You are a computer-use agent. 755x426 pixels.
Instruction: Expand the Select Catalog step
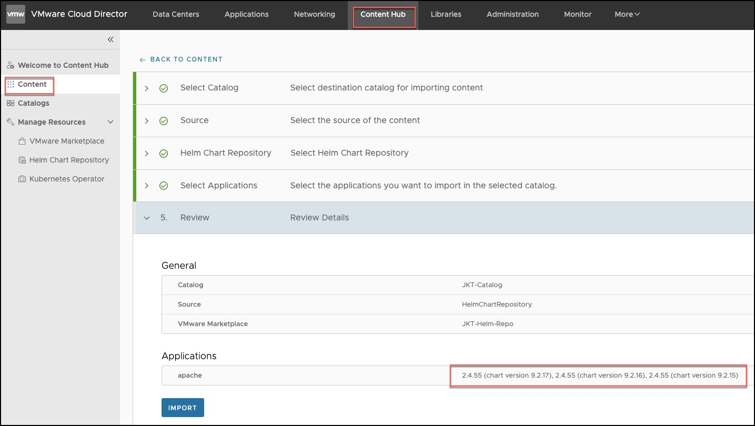147,88
